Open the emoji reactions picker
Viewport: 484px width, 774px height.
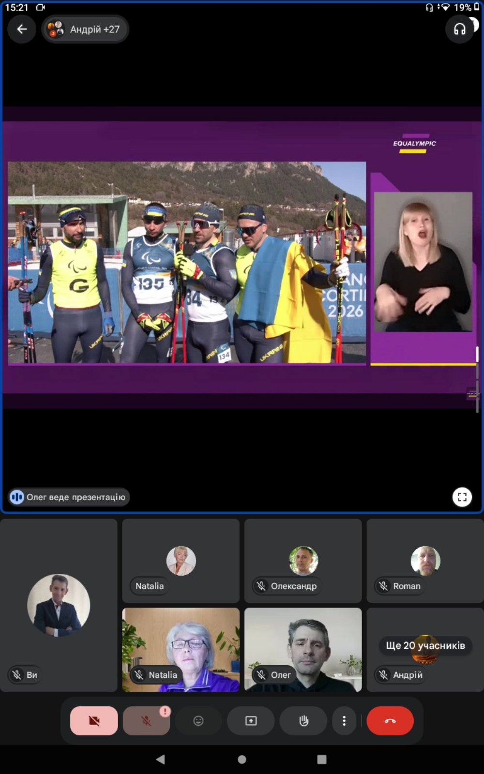(x=198, y=721)
